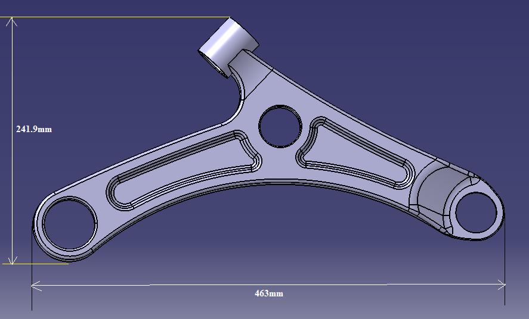Select the right triangular pocket cutout
This screenshot has height=319, width=529.
click(x=354, y=152)
